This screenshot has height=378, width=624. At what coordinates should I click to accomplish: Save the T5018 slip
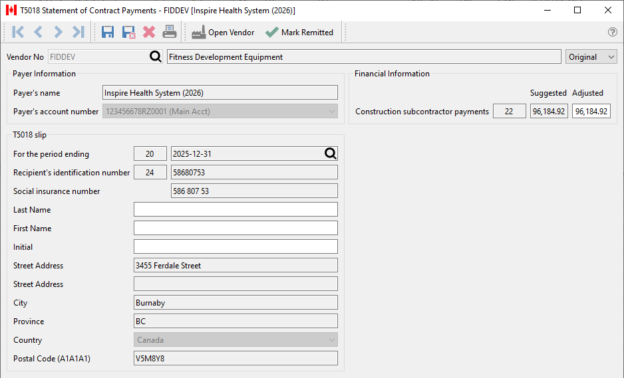[x=108, y=32]
